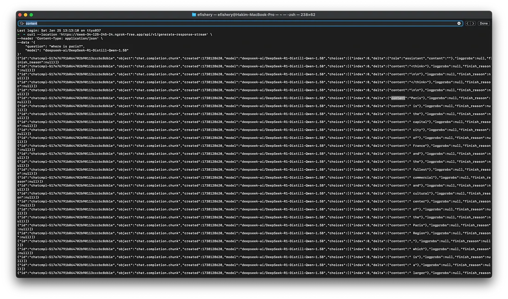
Task: Click the folder icon in title bar
Action: point(194,15)
